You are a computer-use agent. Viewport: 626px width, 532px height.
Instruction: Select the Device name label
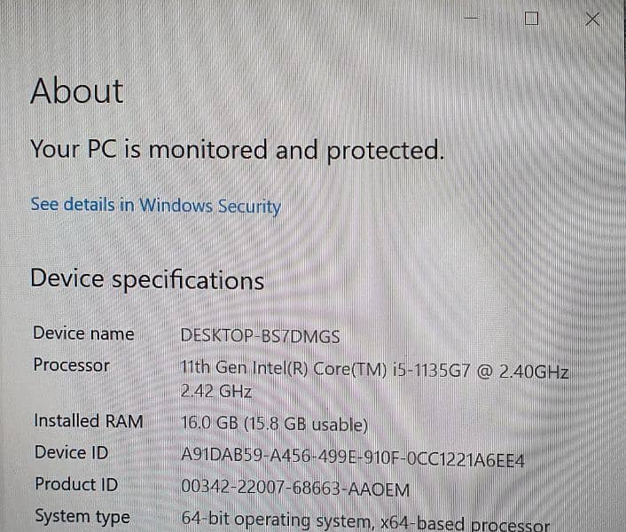coord(83,334)
